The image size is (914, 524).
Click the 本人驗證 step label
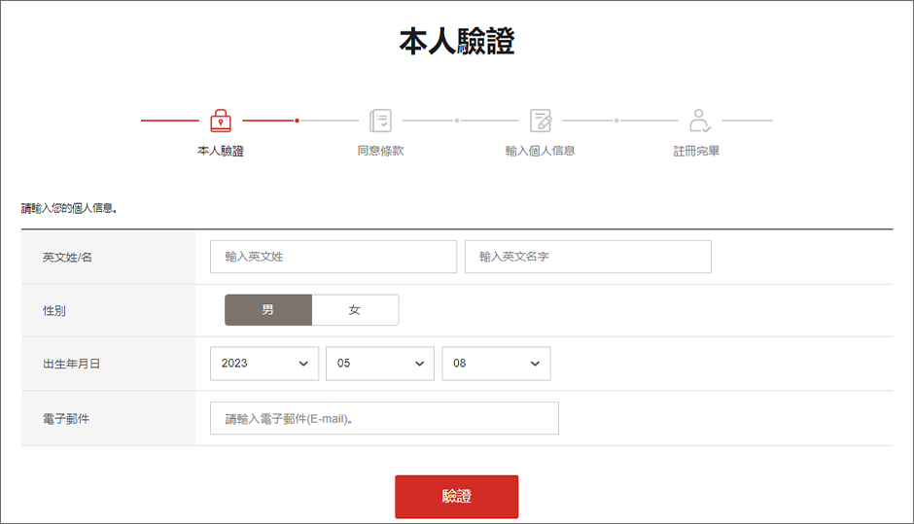pyautogui.click(x=221, y=152)
